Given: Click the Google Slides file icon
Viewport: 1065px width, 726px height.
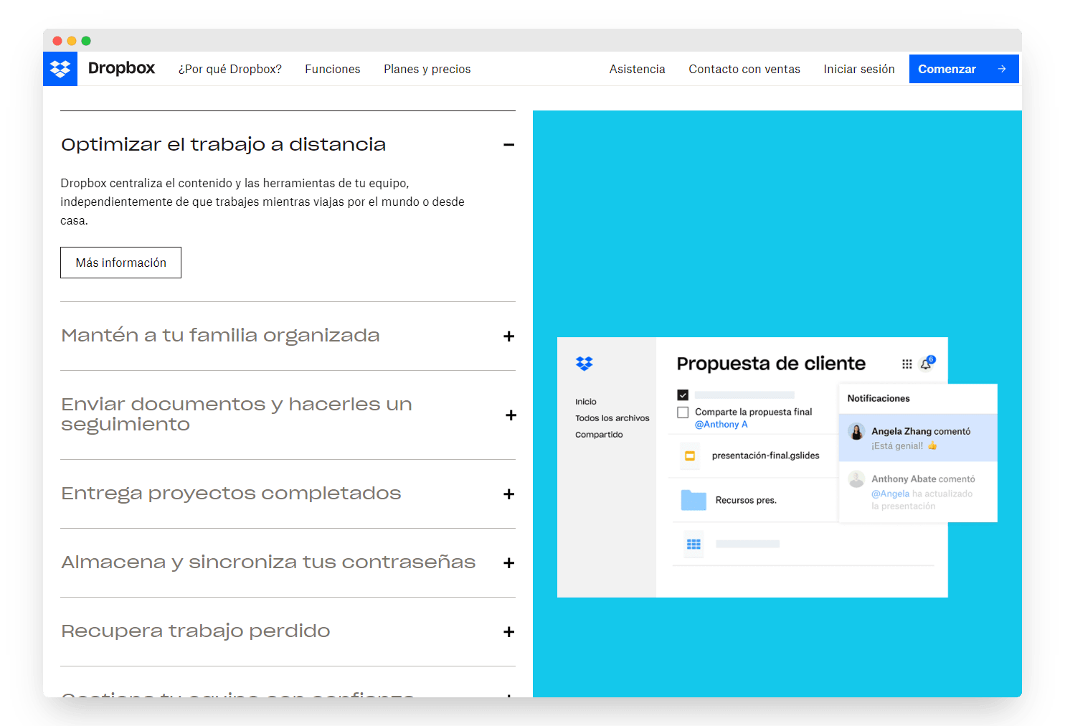Looking at the screenshot, I should click(x=690, y=456).
